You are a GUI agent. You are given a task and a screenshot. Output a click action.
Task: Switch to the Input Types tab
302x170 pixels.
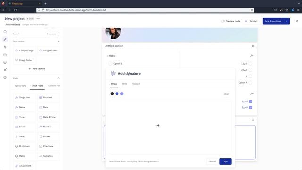[37, 86]
